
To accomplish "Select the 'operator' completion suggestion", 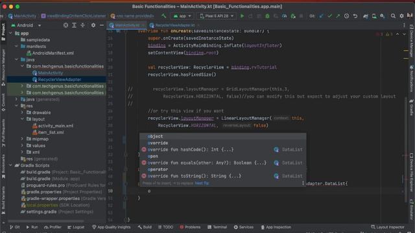I will pos(223,170).
